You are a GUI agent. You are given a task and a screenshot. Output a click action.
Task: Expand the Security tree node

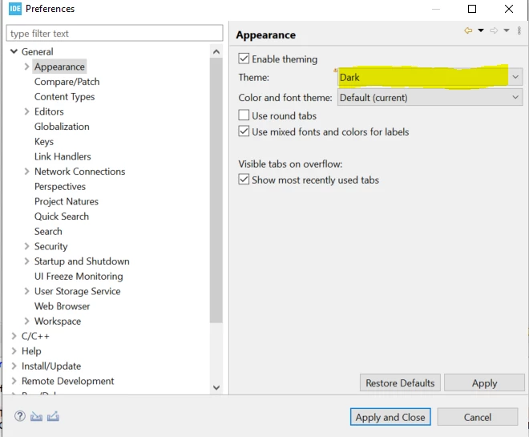(x=26, y=246)
